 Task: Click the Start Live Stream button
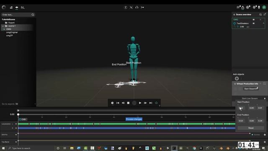[x=250, y=99]
